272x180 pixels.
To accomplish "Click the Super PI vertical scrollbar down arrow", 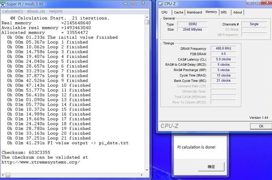I will 147,170.
